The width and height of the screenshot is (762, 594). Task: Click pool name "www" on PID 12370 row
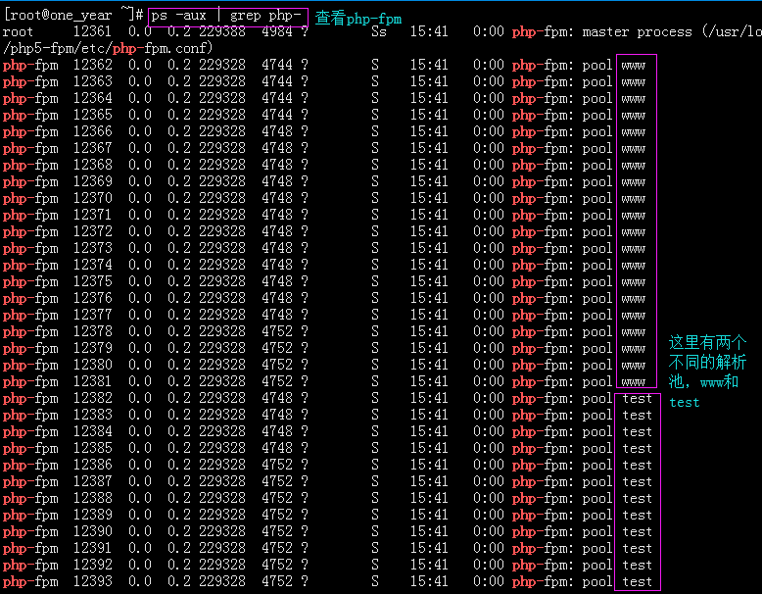click(x=634, y=198)
